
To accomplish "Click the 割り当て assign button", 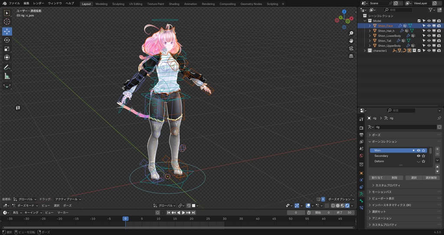I will [377, 178].
